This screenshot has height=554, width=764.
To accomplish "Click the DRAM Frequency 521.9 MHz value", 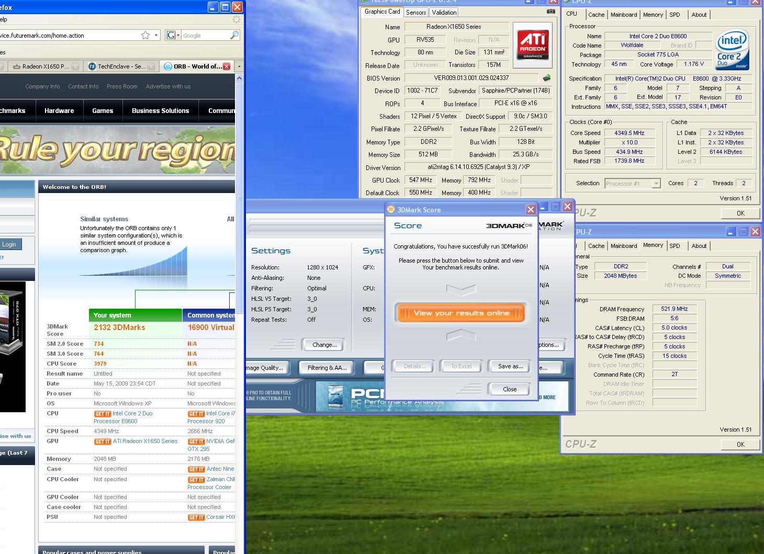I will (x=674, y=309).
